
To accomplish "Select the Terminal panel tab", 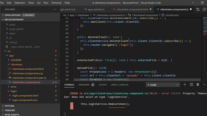I will 69,85.
